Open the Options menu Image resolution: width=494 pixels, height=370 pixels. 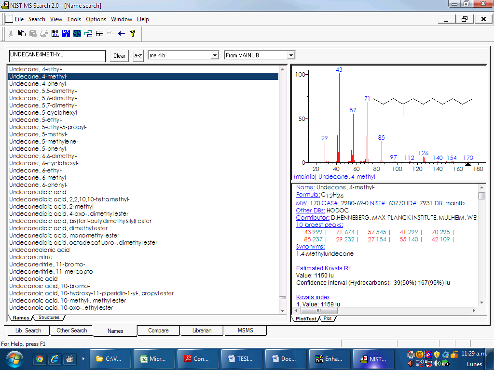pos(96,19)
